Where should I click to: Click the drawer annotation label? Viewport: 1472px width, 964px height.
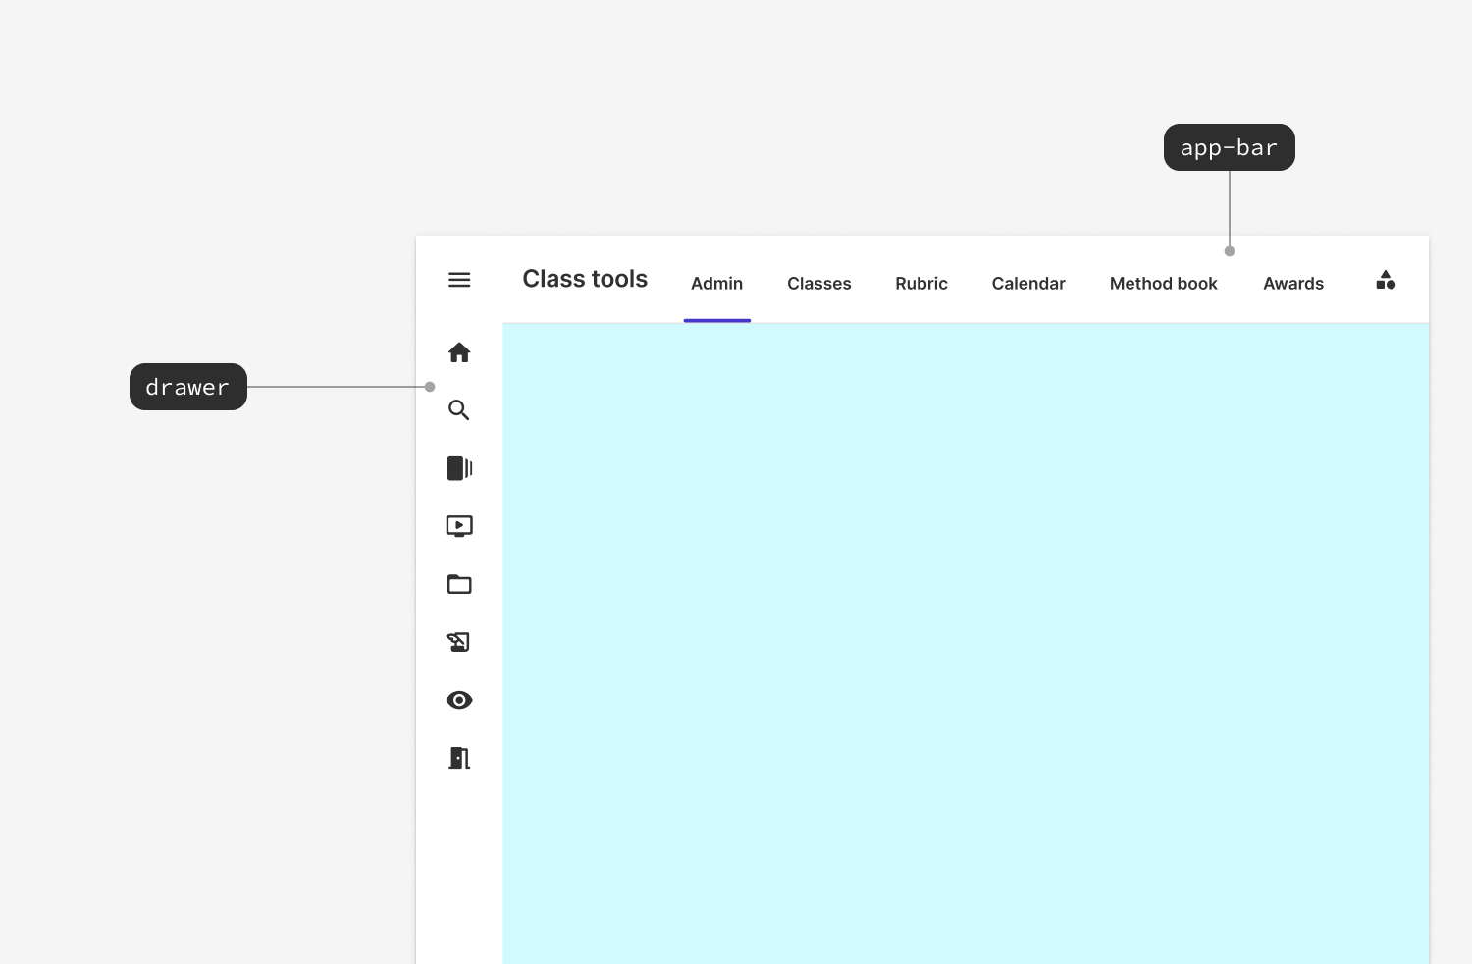click(187, 387)
